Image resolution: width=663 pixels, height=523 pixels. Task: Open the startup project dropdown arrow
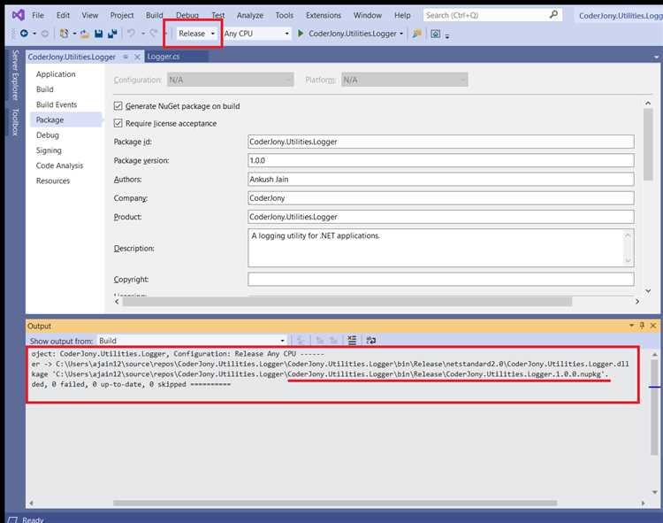[401, 34]
